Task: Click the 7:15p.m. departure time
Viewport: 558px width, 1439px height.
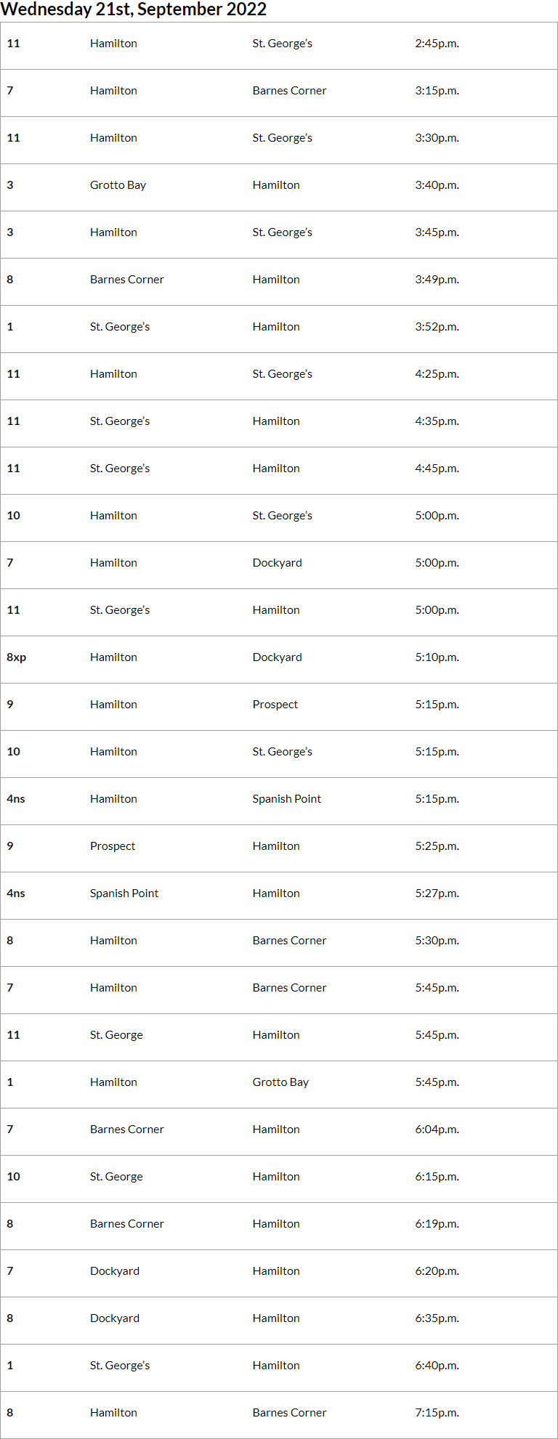Action: pyautogui.click(x=437, y=1413)
